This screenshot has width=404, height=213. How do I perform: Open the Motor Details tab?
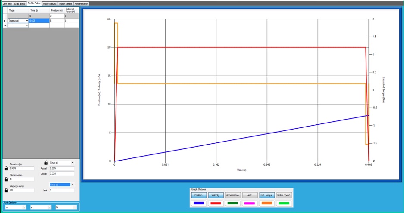(66, 3)
